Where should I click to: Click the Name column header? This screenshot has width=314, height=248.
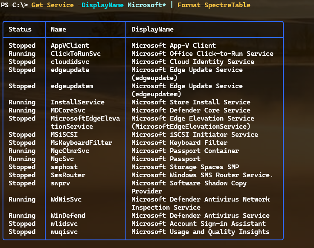(x=58, y=29)
